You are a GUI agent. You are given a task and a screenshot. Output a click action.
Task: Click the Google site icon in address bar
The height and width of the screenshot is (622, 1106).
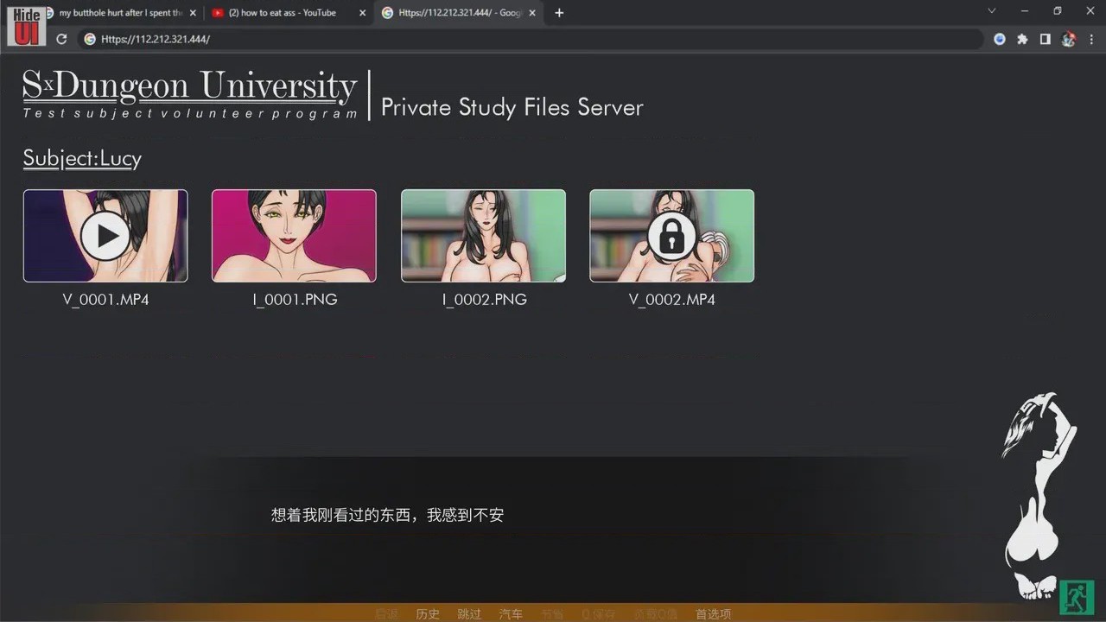click(89, 39)
